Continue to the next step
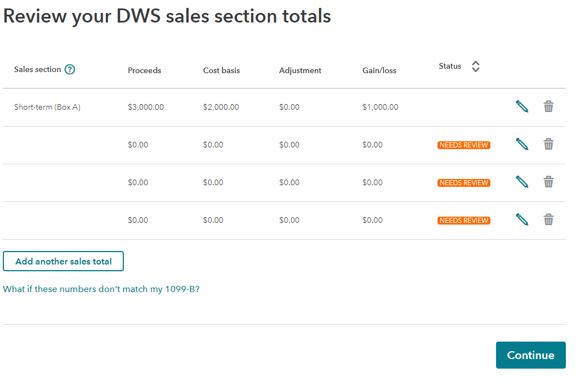The image size is (576, 381). coord(531,355)
